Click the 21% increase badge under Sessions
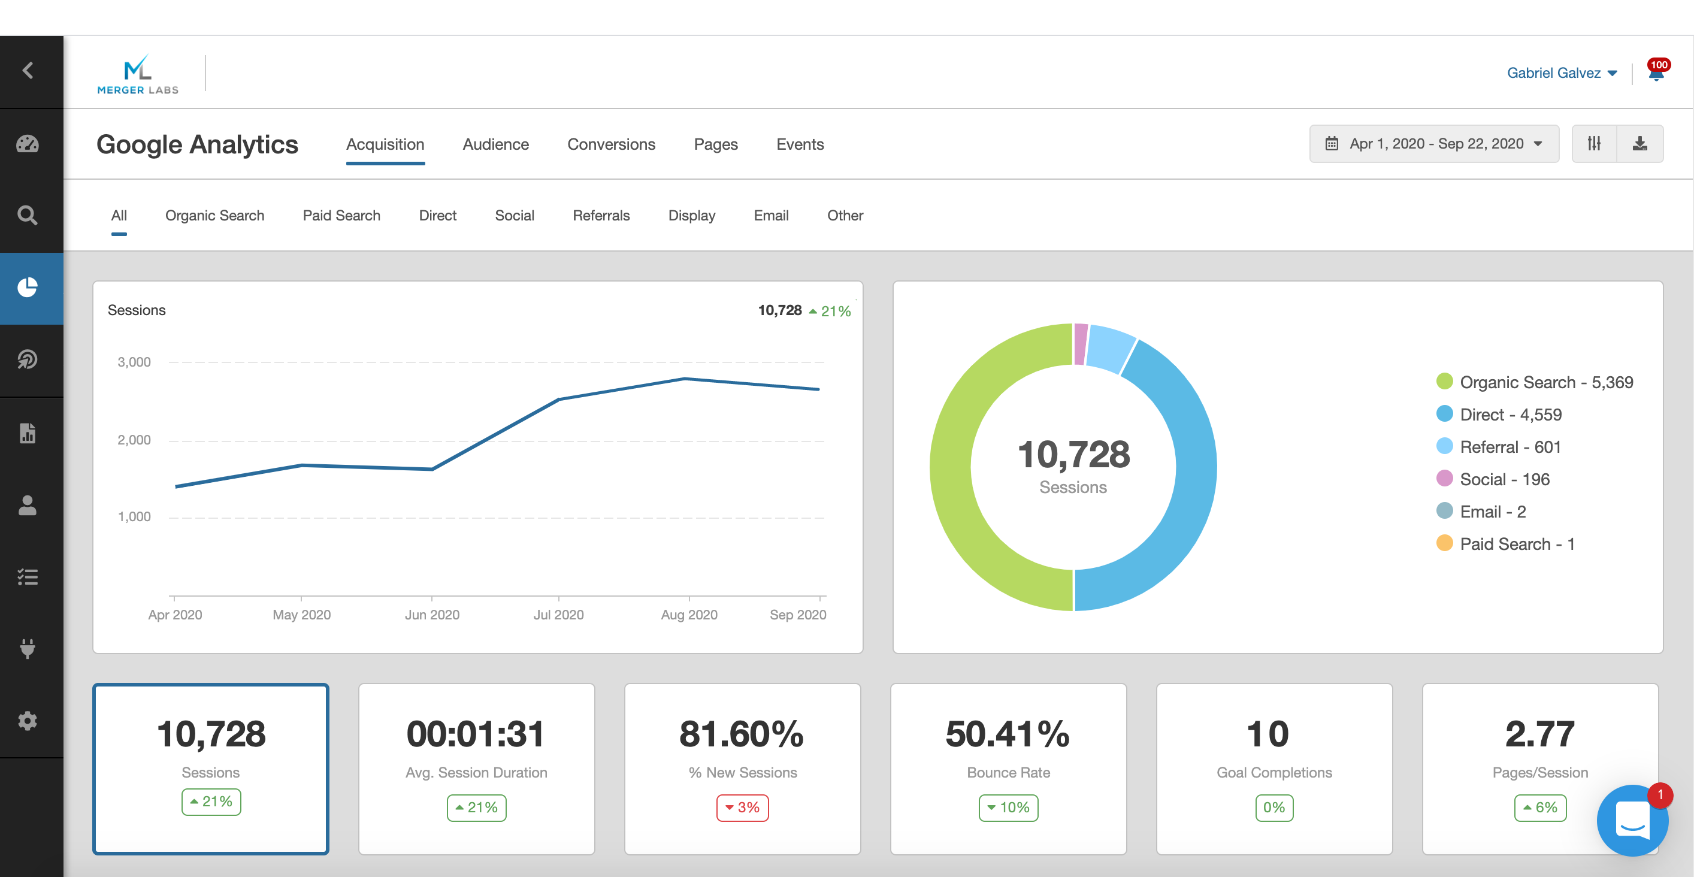The width and height of the screenshot is (1694, 877). [x=211, y=802]
